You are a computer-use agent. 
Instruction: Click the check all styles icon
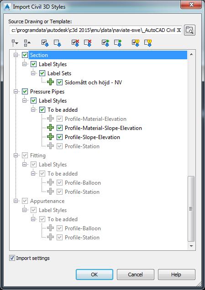pyautogui.click(x=45, y=43)
